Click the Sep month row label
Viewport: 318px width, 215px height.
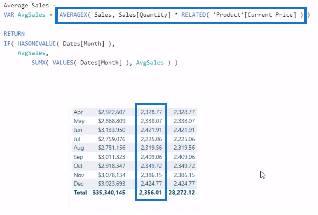pyautogui.click(x=78, y=157)
